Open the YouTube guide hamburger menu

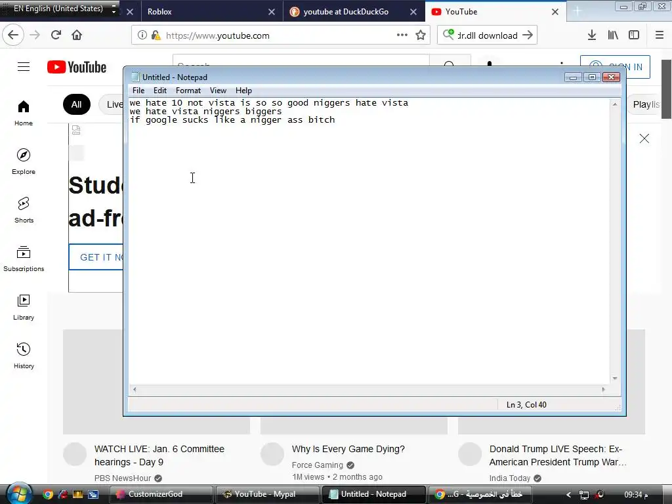(24, 67)
